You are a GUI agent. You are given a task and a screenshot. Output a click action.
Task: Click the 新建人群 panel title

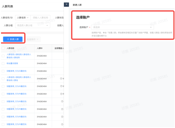pos(77,5)
